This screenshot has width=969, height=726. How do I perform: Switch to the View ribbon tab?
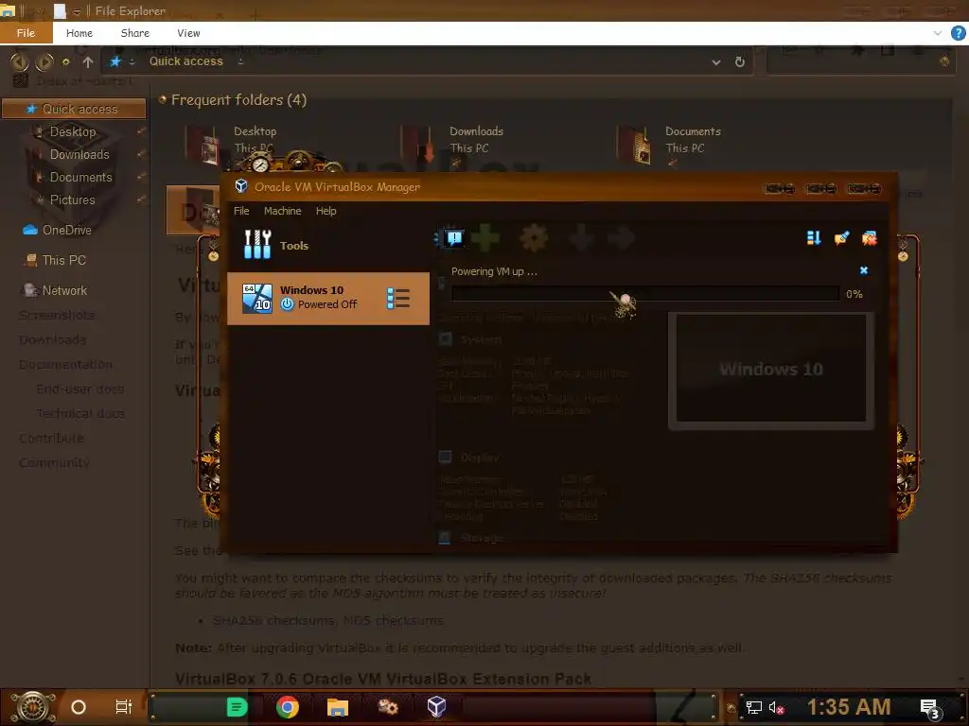(188, 33)
